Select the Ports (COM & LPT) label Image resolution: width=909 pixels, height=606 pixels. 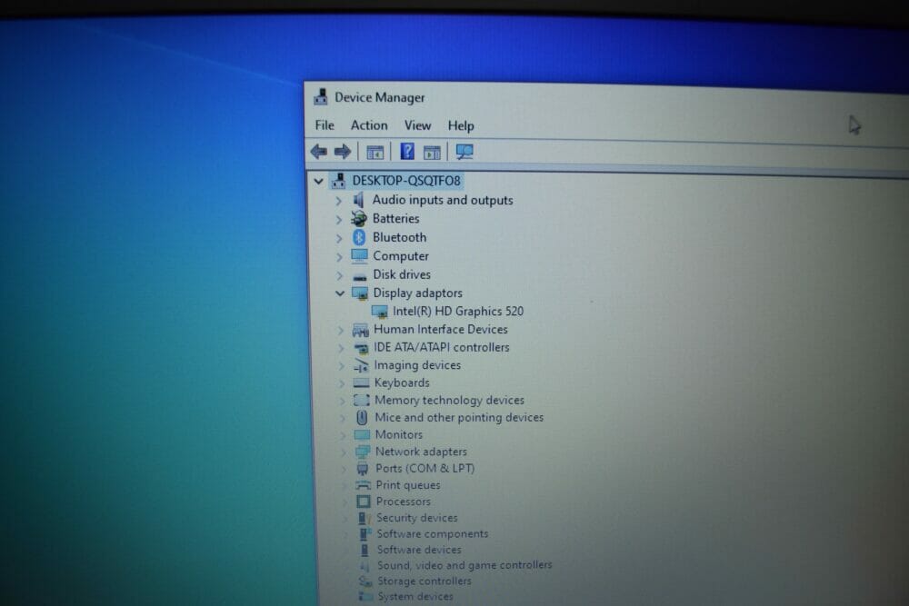click(425, 468)
